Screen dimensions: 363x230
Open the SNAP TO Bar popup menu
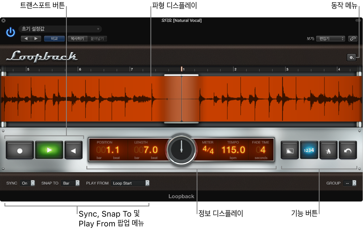pos(70,183)
